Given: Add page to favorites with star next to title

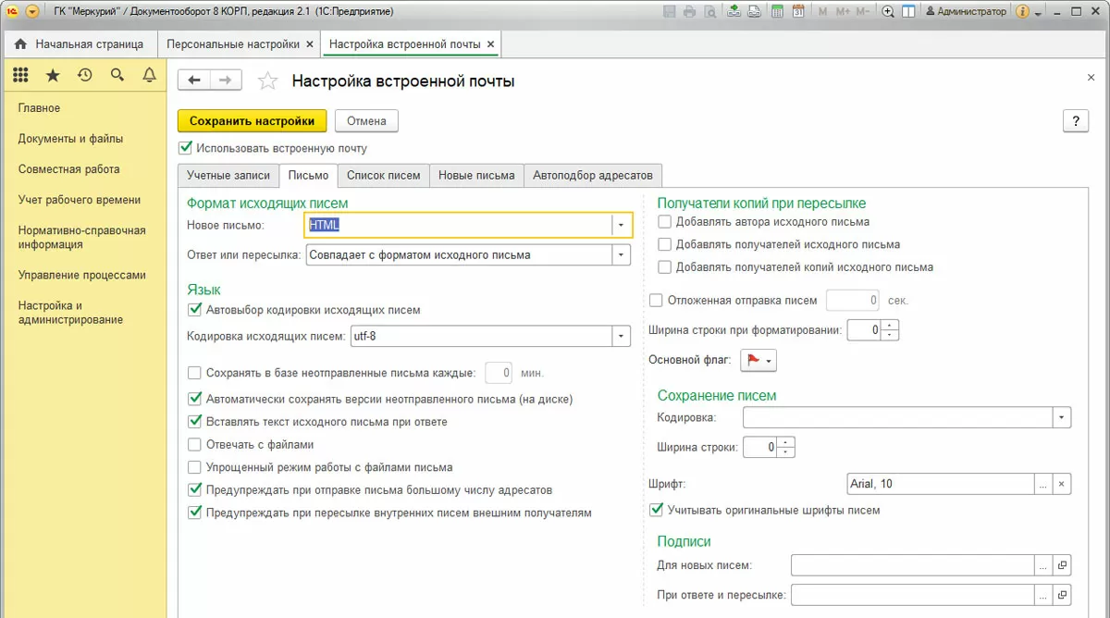Looking at the screenshot, I should (x=267, y=81).
